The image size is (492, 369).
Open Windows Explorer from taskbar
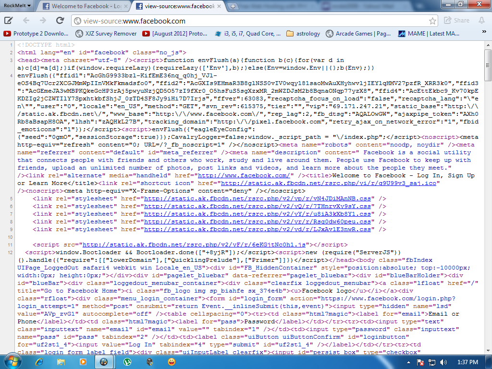click(x=61, y=362)
